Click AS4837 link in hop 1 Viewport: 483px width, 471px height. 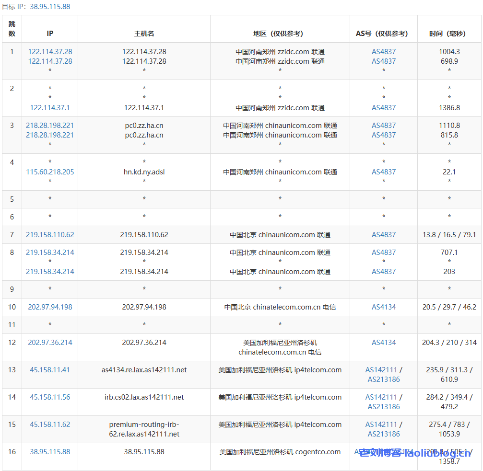(x=383, y=51)
